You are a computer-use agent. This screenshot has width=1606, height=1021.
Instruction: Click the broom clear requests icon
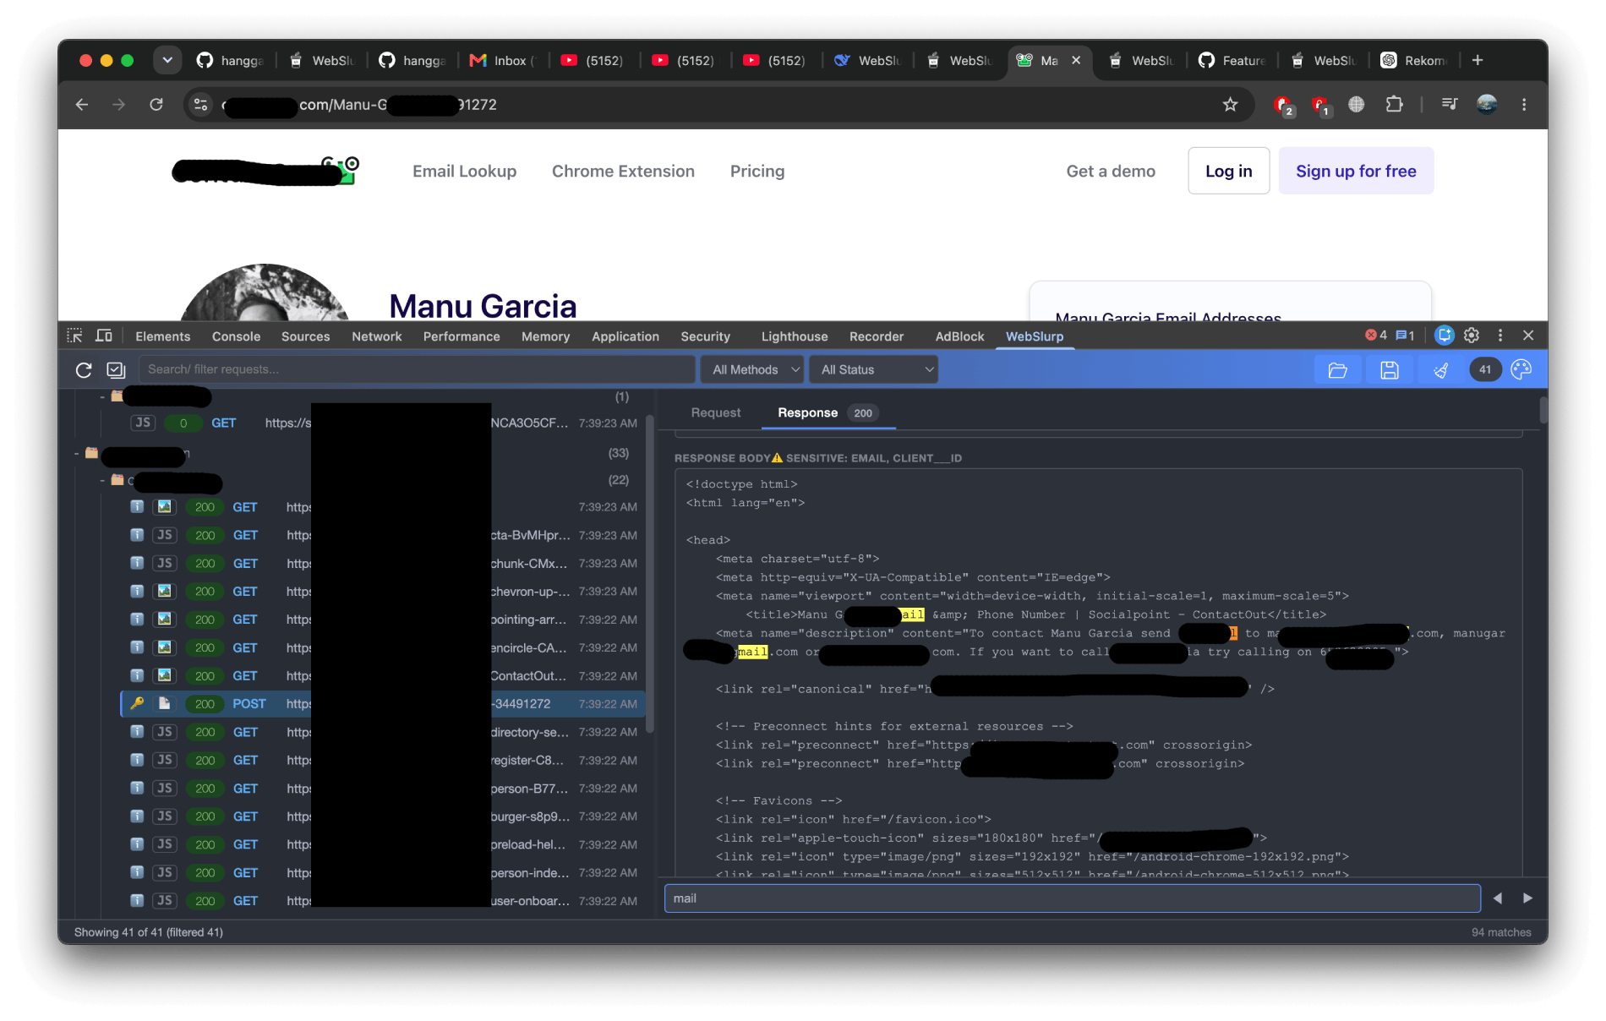(1441, 369)
